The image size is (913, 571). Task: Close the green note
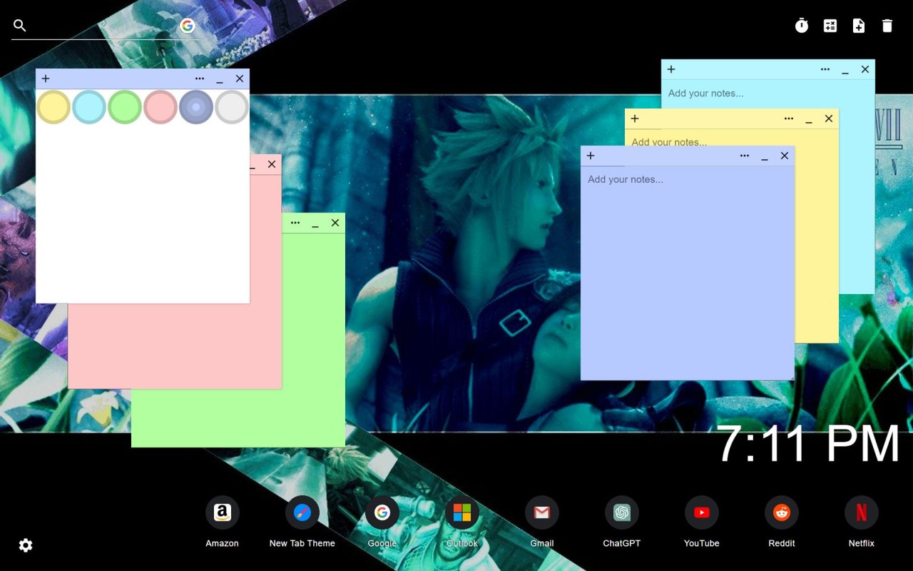(335, 223)
